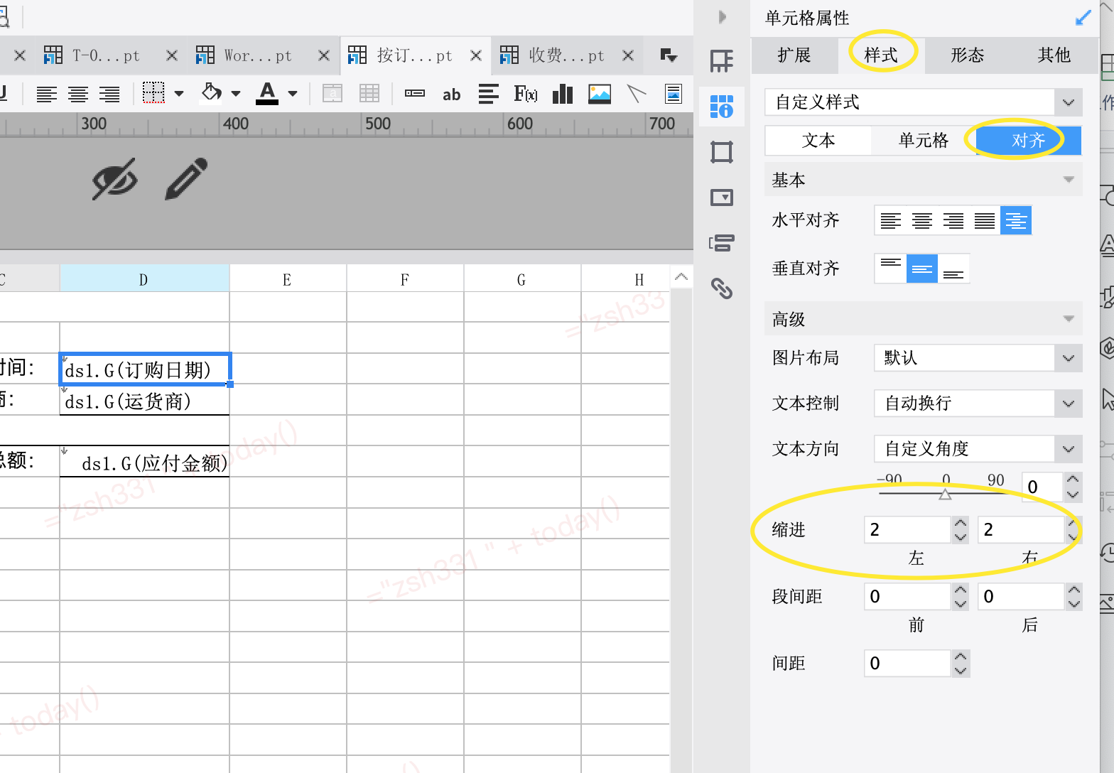
Task: Close the Wor...pt document tab
Action: [x=324, y=55]
